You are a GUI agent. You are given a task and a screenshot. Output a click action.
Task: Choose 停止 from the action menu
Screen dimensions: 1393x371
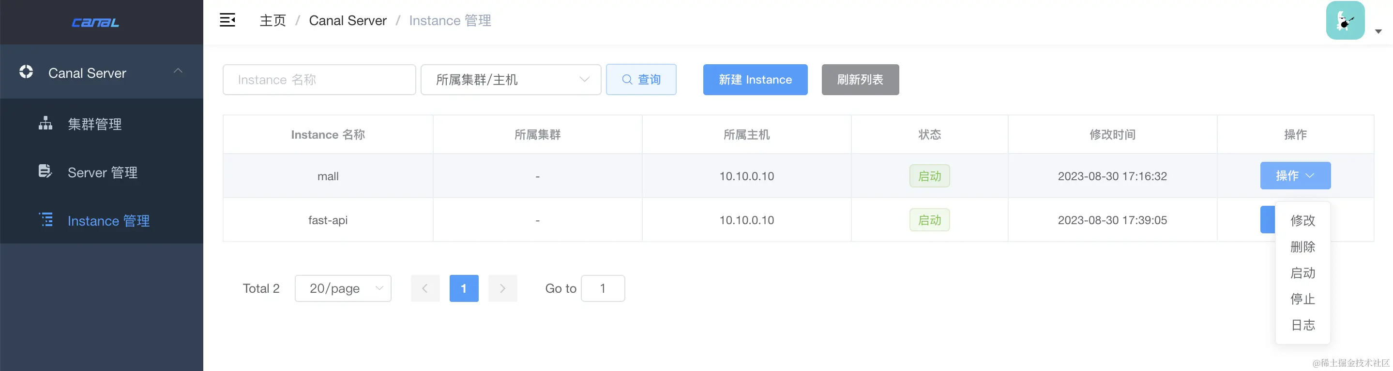click(x=1302, y=299)
